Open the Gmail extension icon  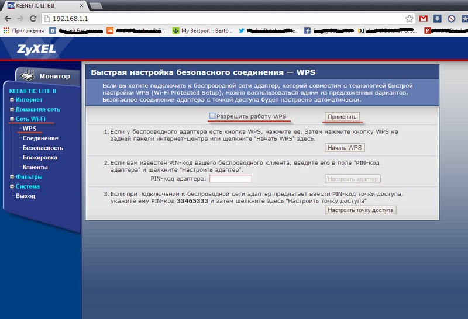(x=423, y=19)
